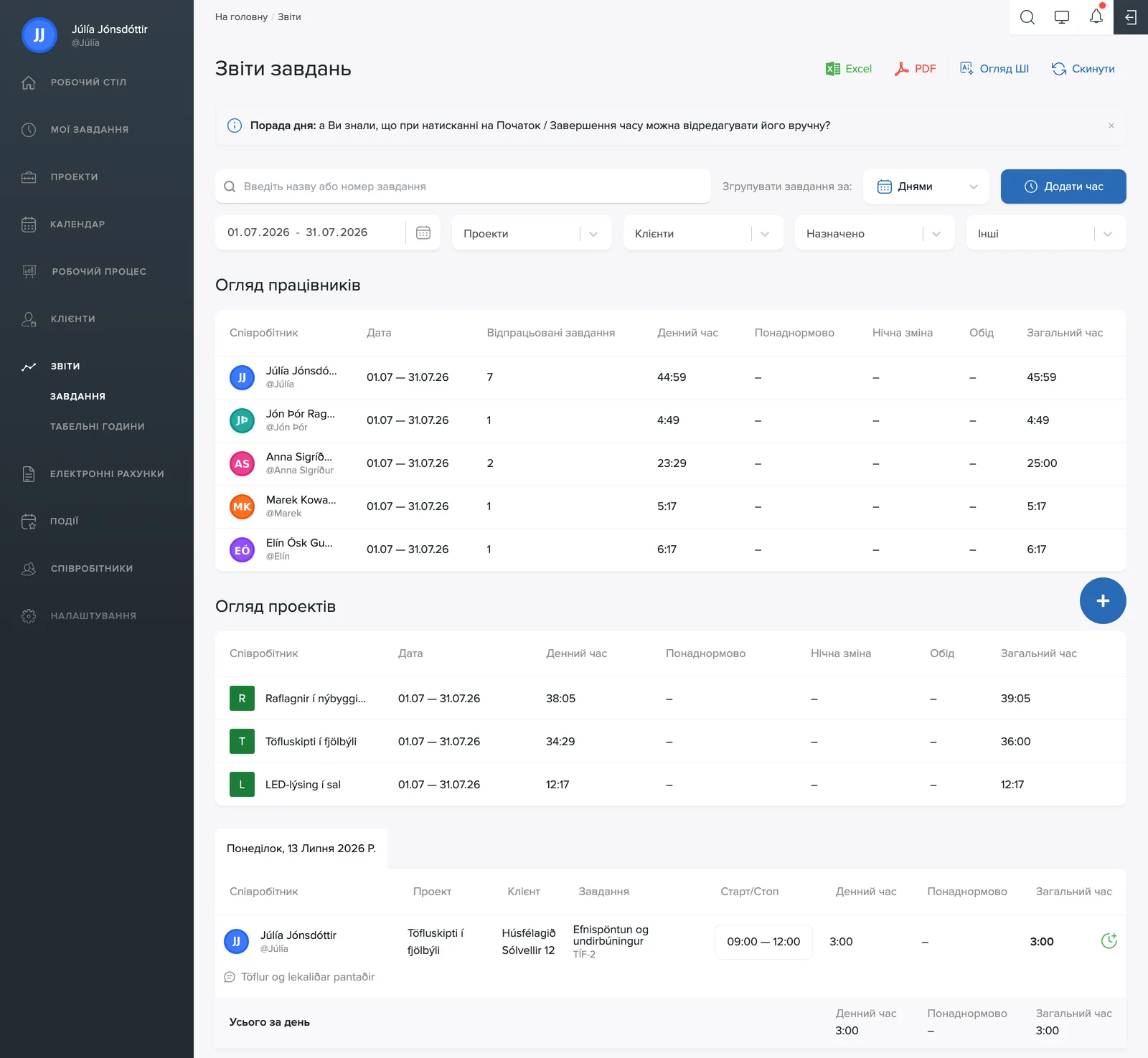Click the comment bubble icon by Töflur note
Screen dimensions: 1148x1058
230,977
